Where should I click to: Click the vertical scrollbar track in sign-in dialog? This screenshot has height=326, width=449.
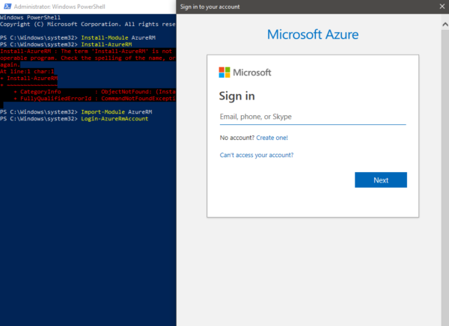(445, 177)
